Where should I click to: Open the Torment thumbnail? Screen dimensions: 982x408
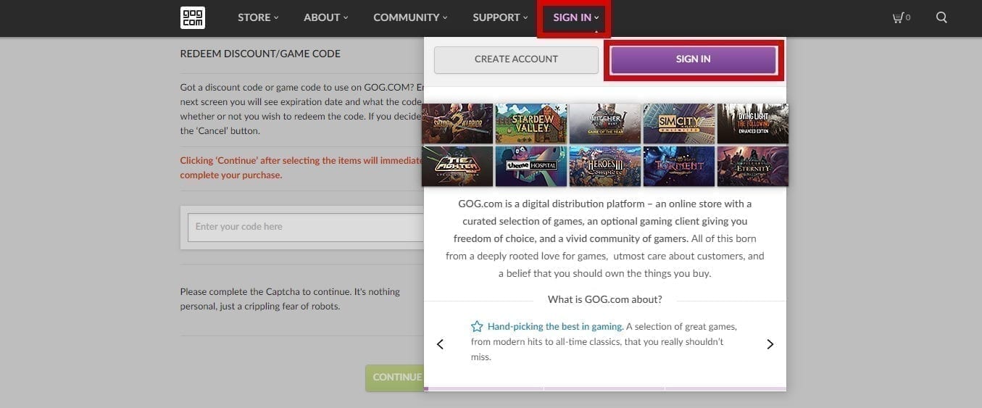coord(679,166)
